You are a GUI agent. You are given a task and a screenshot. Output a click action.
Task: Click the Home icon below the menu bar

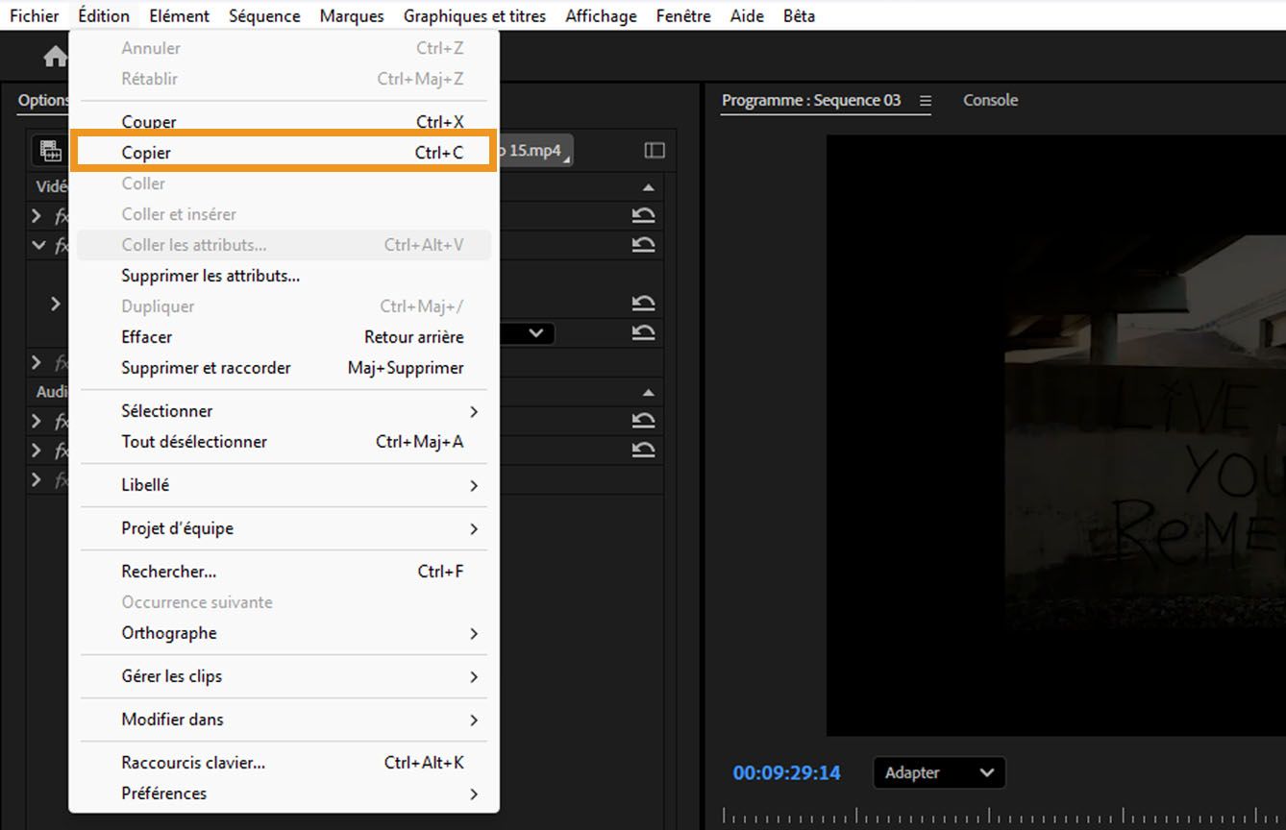(55, 58)
